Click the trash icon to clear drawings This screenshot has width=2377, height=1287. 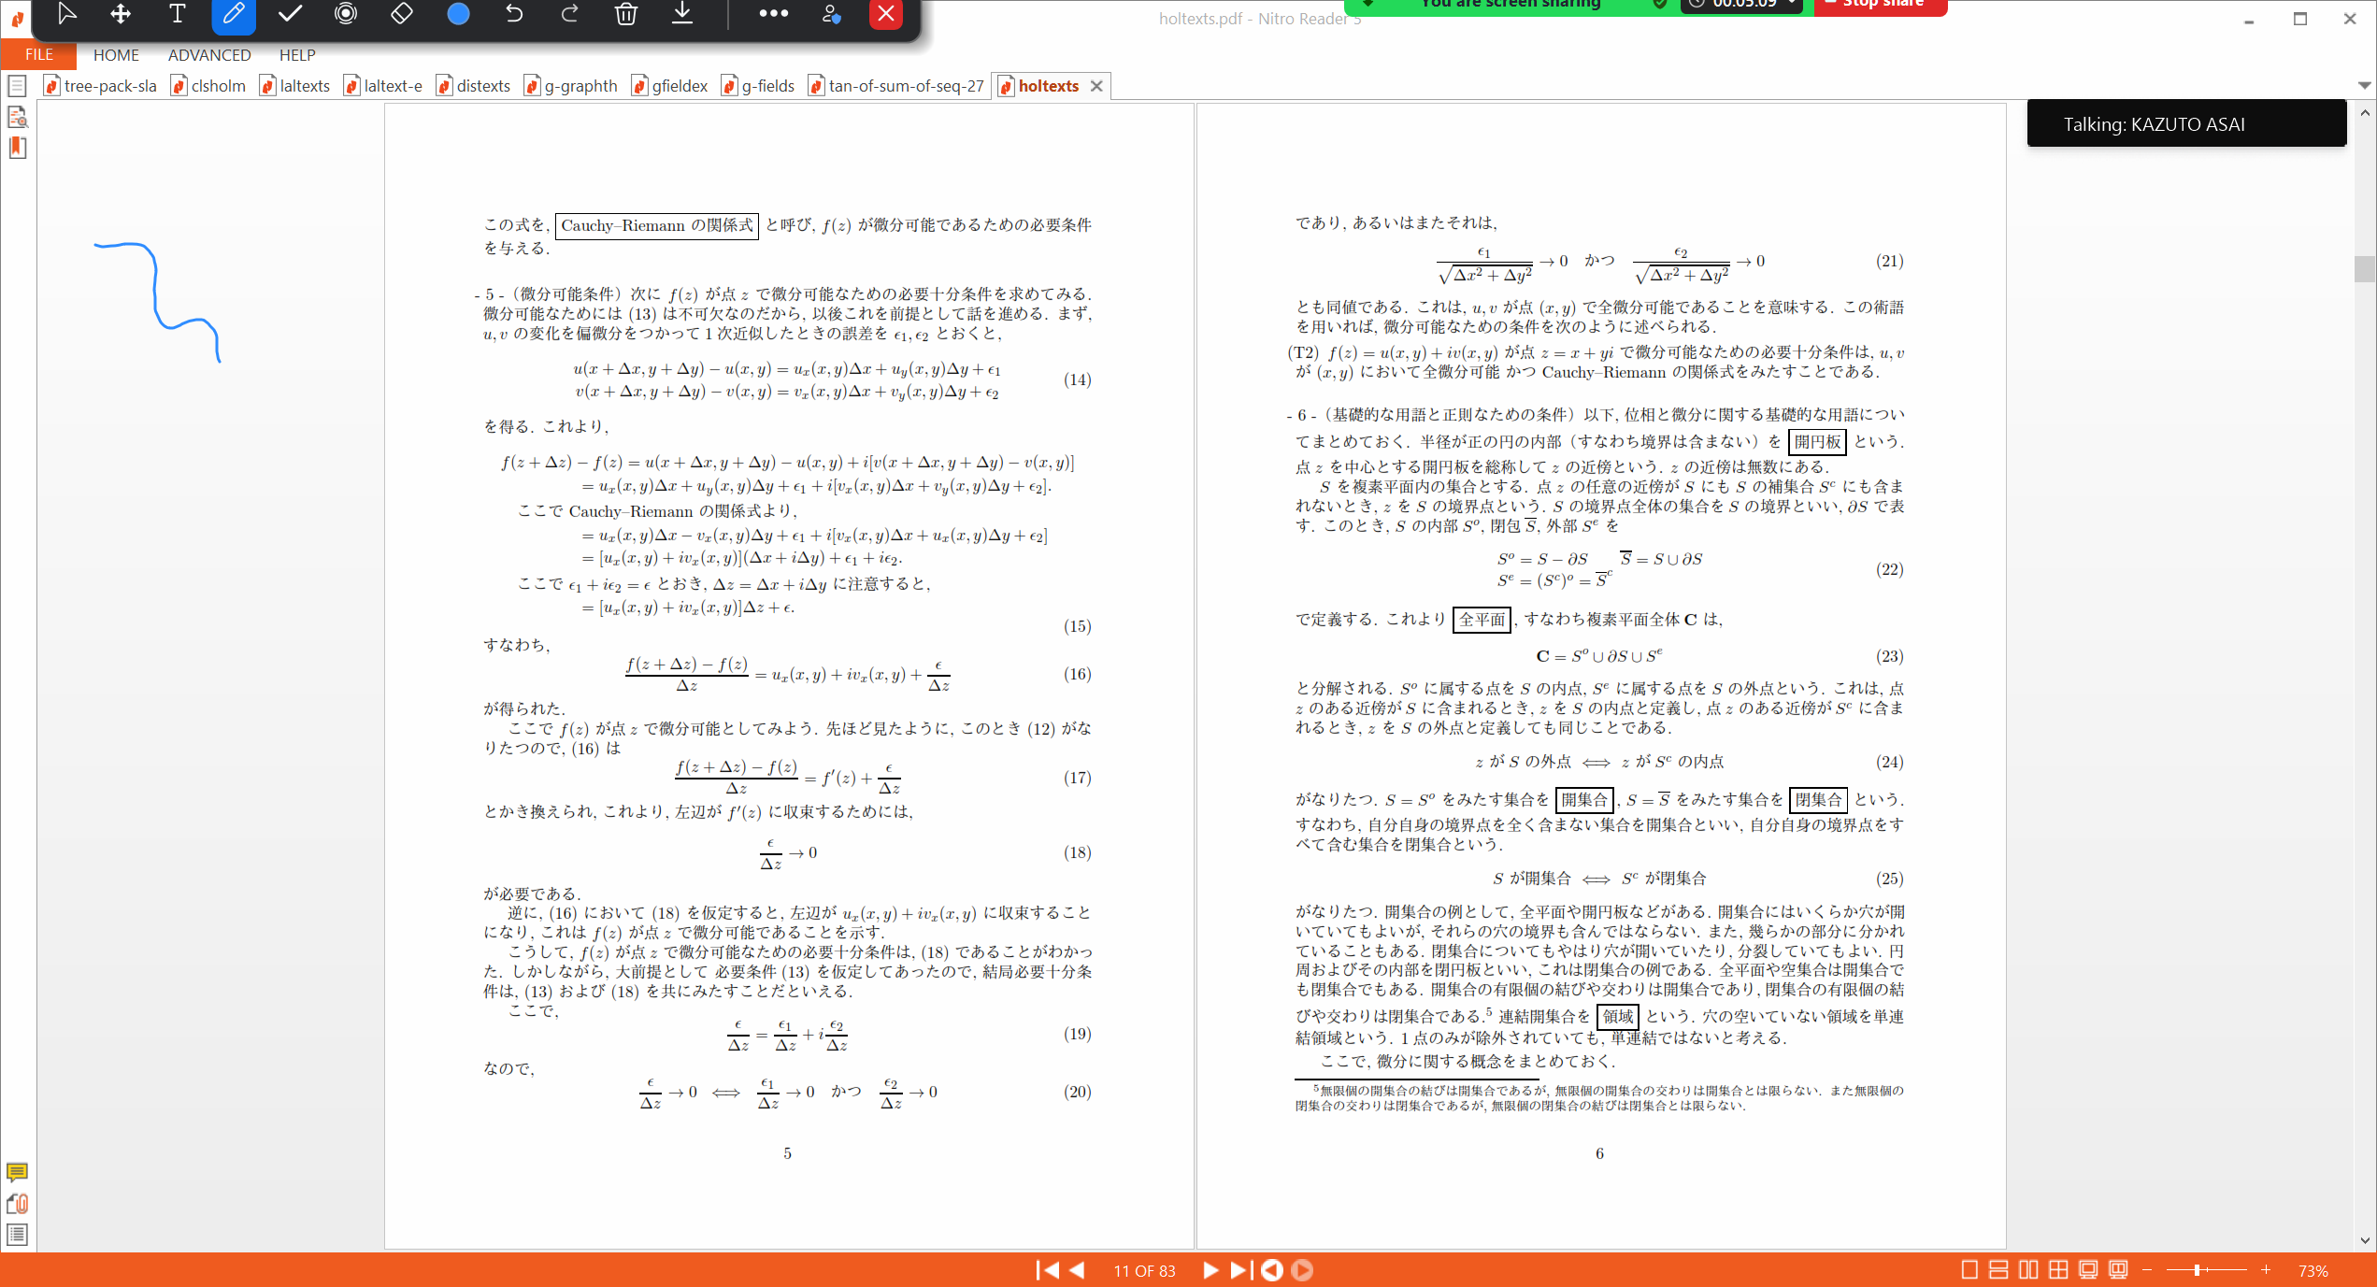pyautogui.click(x=626, y=14)
